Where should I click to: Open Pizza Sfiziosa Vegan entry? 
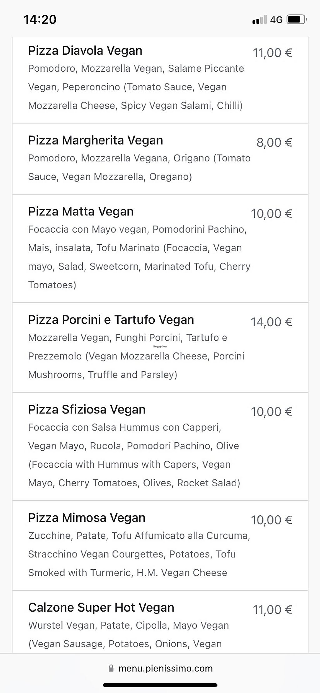coord(87,410)
